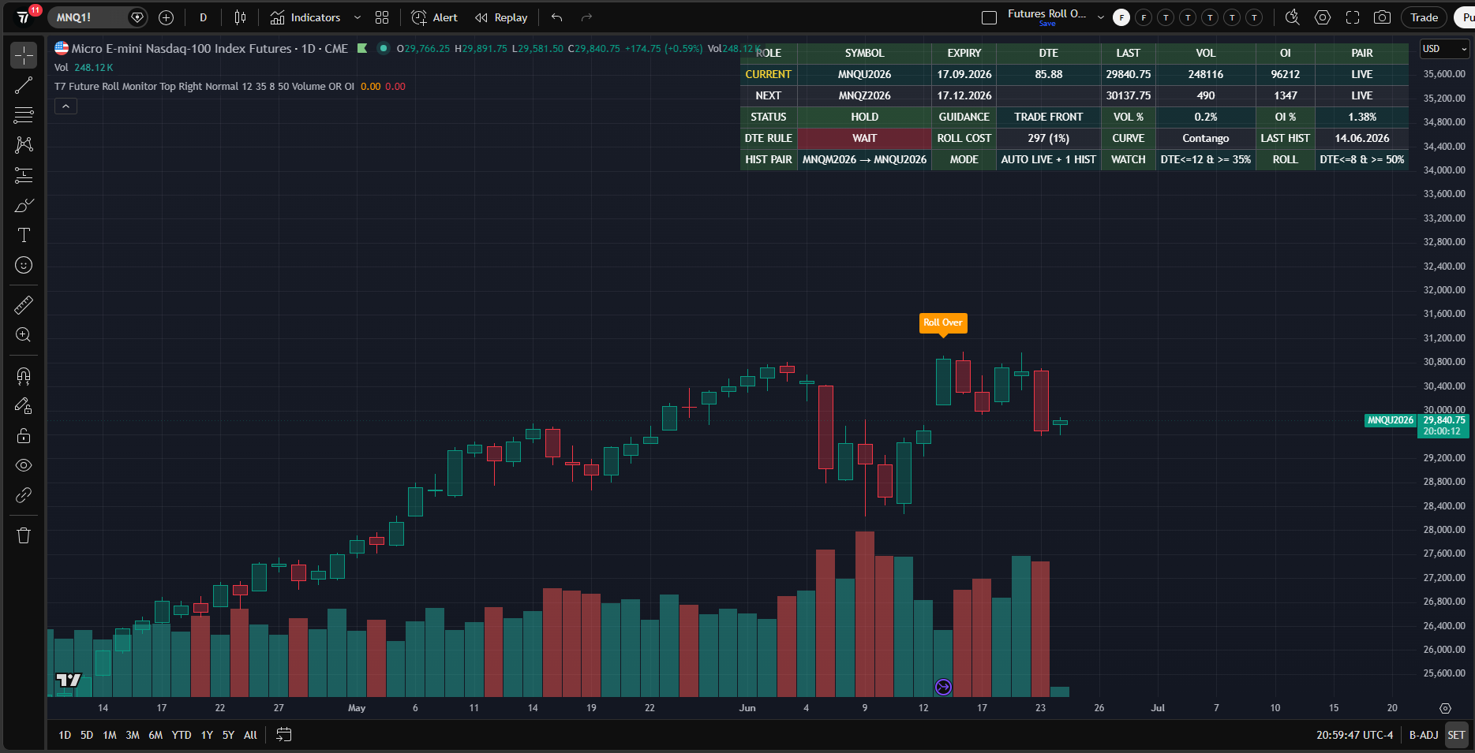This screenshot has height=753, width=1475.
Task: Select the 3M date range
Action: (133, 735)
